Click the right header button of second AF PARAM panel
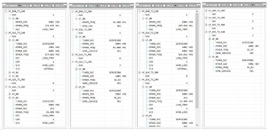The width and height of the screenshot is (267, 130). coord(131,6)
